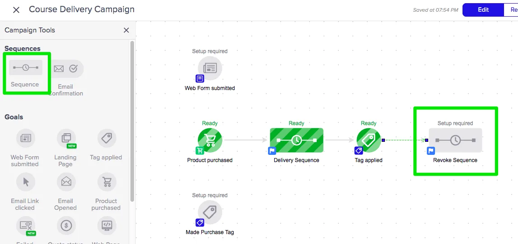Select the Product purchased goal in sidebar

pyautogui.click(x=106, y=182)
